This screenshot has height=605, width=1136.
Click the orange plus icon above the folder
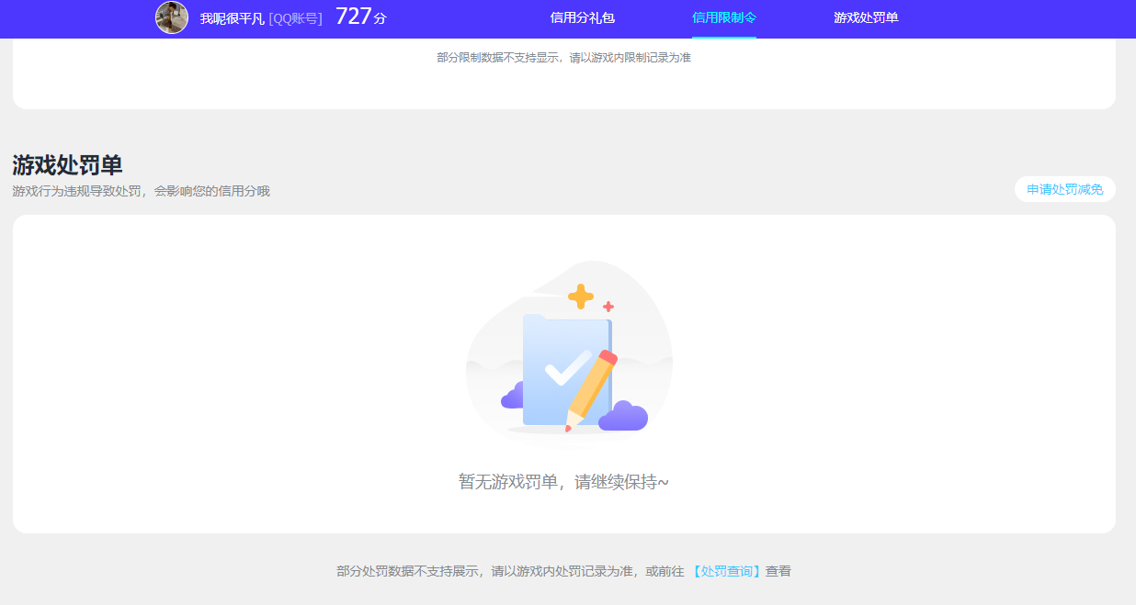pos(580,296)
